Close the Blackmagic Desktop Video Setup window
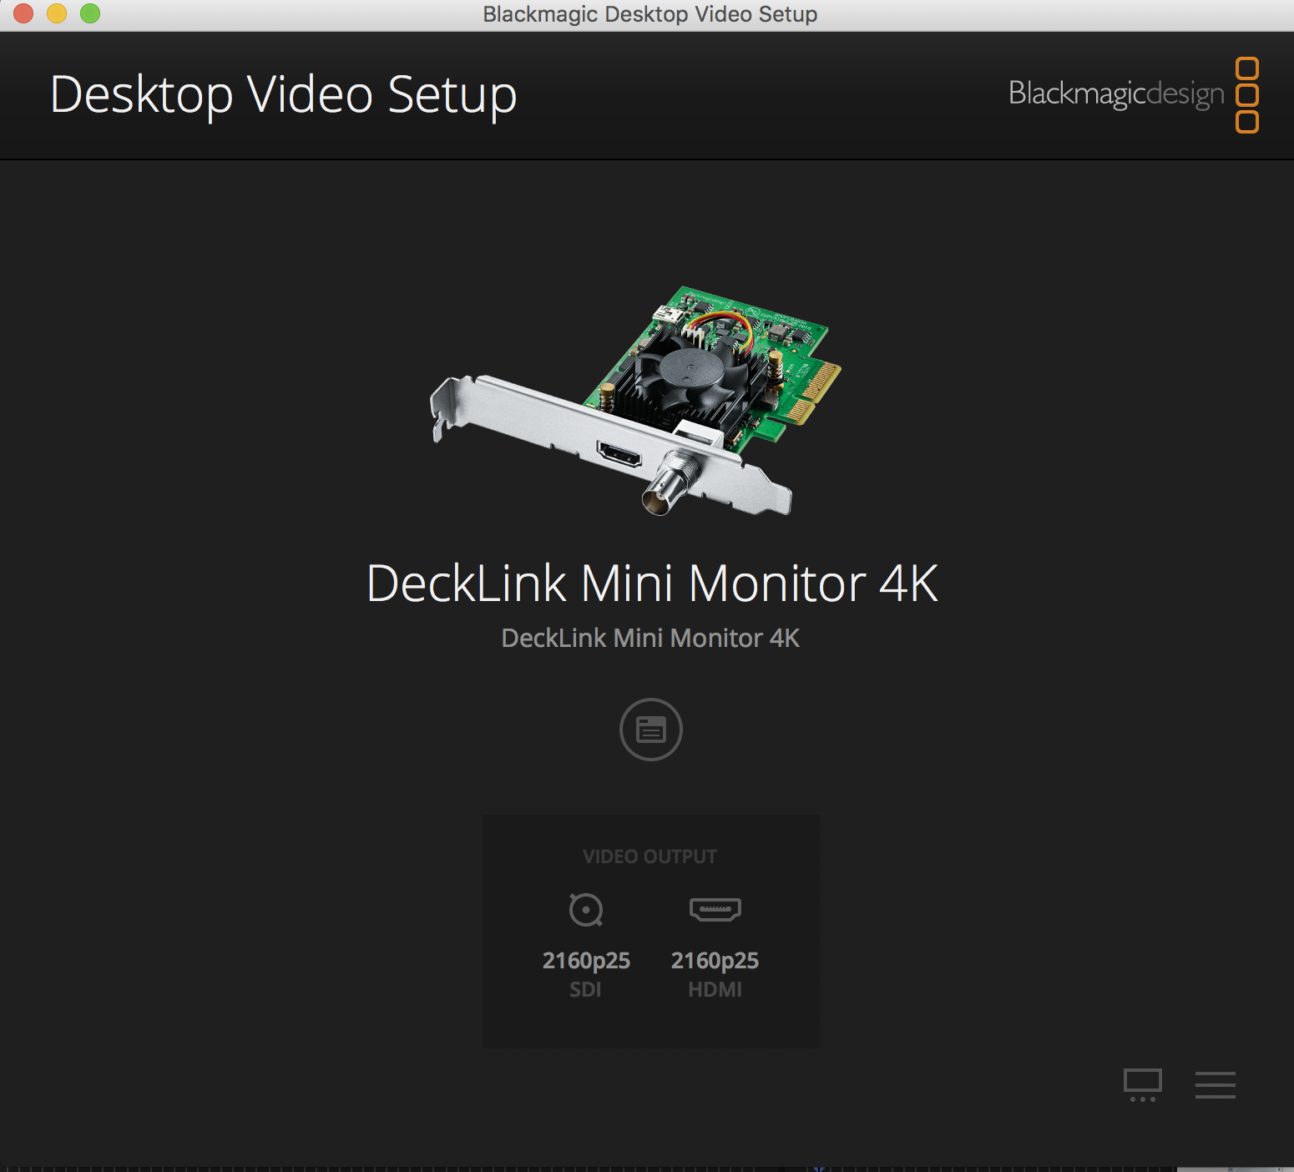1294x1172 pixels. pyautogui.click(x=23, y=13)
